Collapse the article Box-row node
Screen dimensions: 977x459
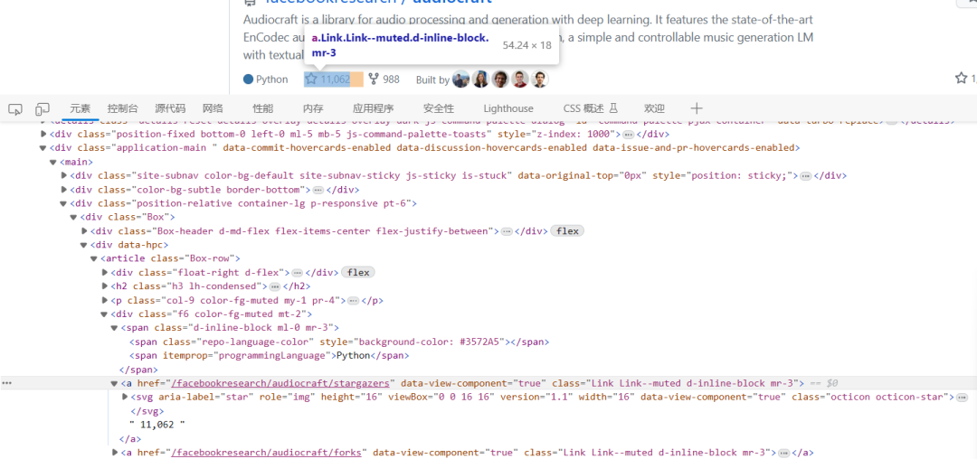[x=94, y=258]
